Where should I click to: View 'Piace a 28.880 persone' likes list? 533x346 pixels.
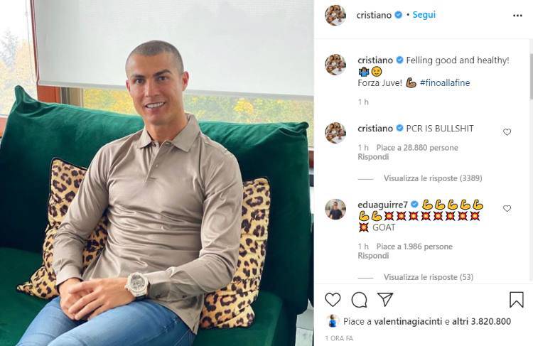pyautogui.click(x=417, y=148)
